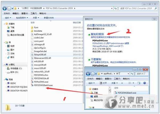This screenshot has width=160, height=114.
Task: Click the 补丁 breadcrumb in the small window
Action: pyautogui.click(x=118, y=74)
